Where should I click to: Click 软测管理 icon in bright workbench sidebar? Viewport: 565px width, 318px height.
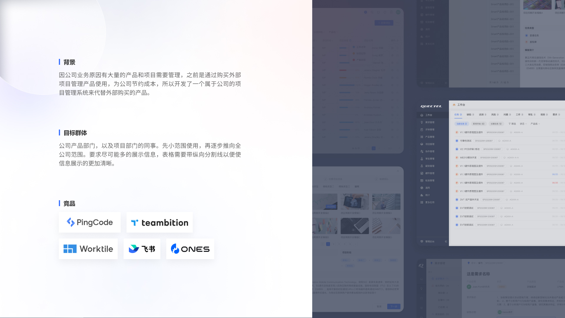pyautogui.click(x=422, y=180)
